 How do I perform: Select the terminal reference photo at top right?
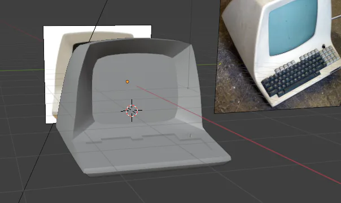click(278, 56)
